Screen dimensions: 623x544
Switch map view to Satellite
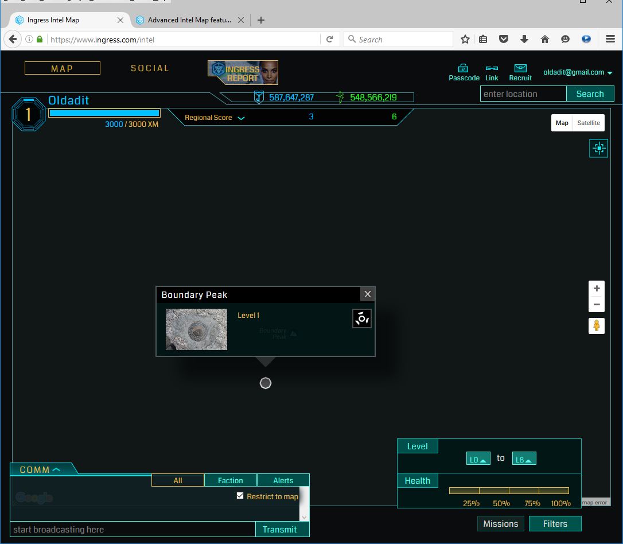[x=589, y=123]
